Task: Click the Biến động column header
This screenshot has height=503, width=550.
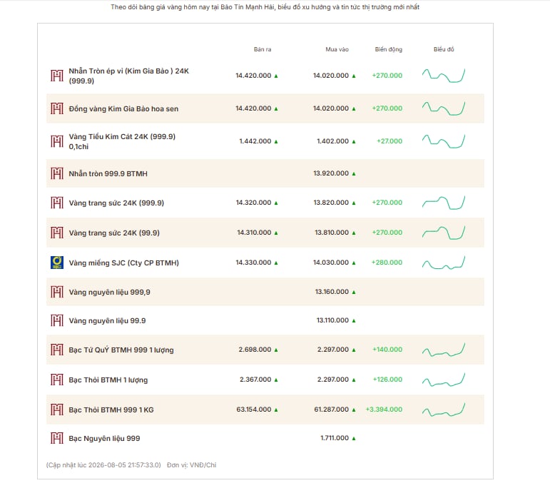Action: click(388, 49)
